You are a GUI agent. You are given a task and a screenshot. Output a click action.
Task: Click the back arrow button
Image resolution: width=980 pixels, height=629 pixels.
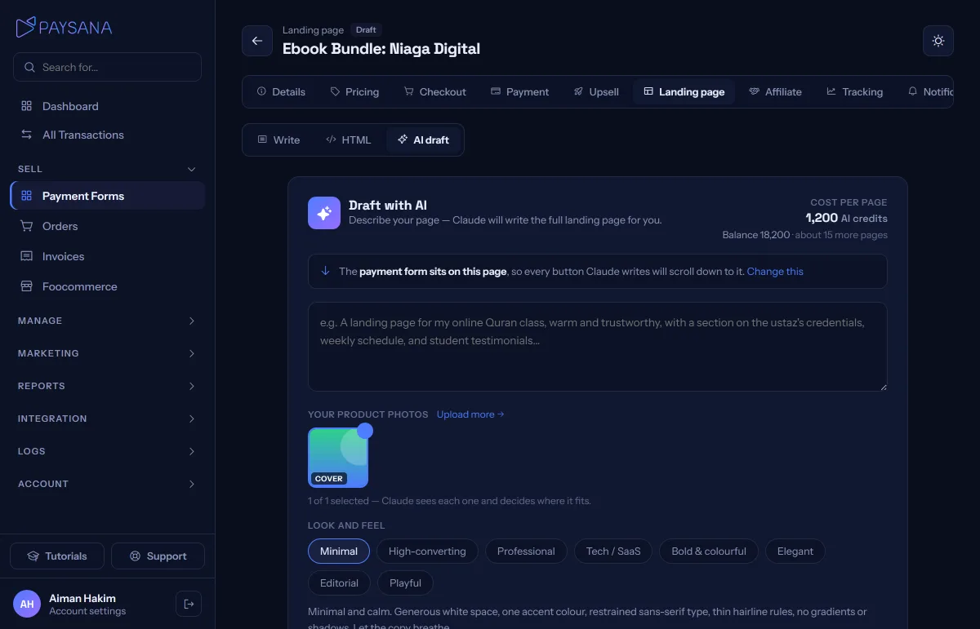(x=257, y=41)
